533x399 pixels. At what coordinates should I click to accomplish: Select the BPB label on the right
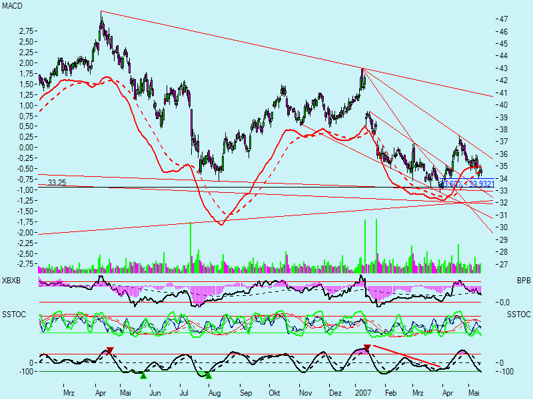point(523,281)
